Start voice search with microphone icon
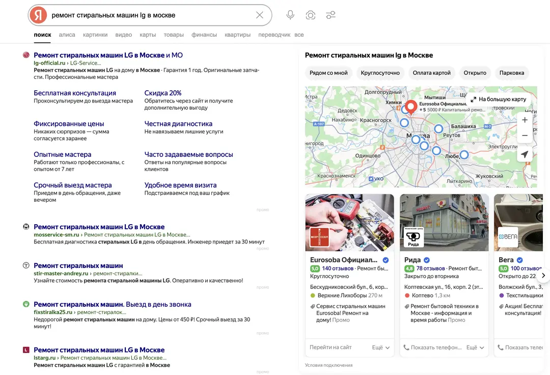 [x=290, y=15]
